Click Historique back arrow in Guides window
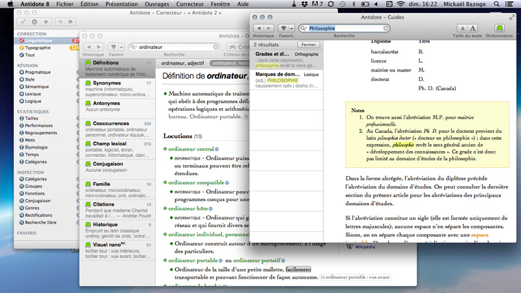 259,28
